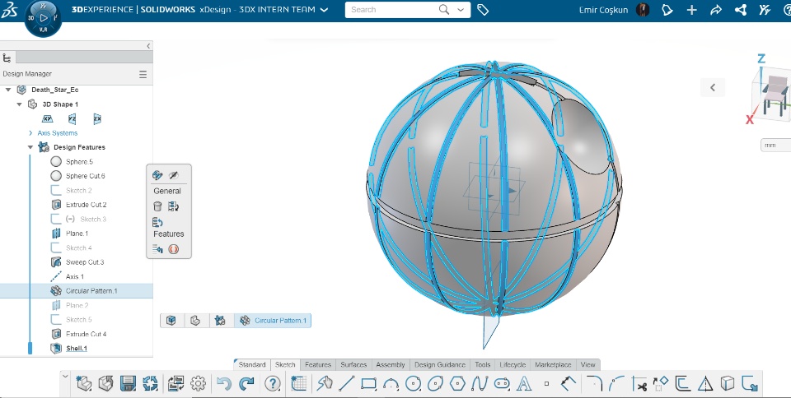
Task: Collapse the Design Features node
Action: (x=30, y=147)
